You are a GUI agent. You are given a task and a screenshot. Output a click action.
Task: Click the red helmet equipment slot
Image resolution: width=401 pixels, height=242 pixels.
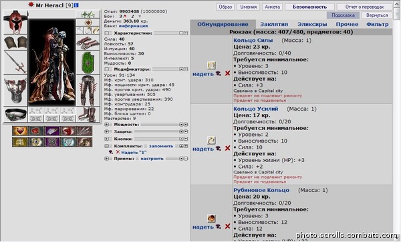pos(15,23)
